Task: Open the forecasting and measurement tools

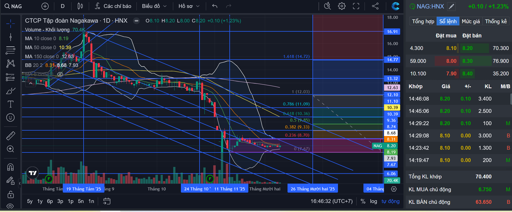Action: [x=10, y=77]
